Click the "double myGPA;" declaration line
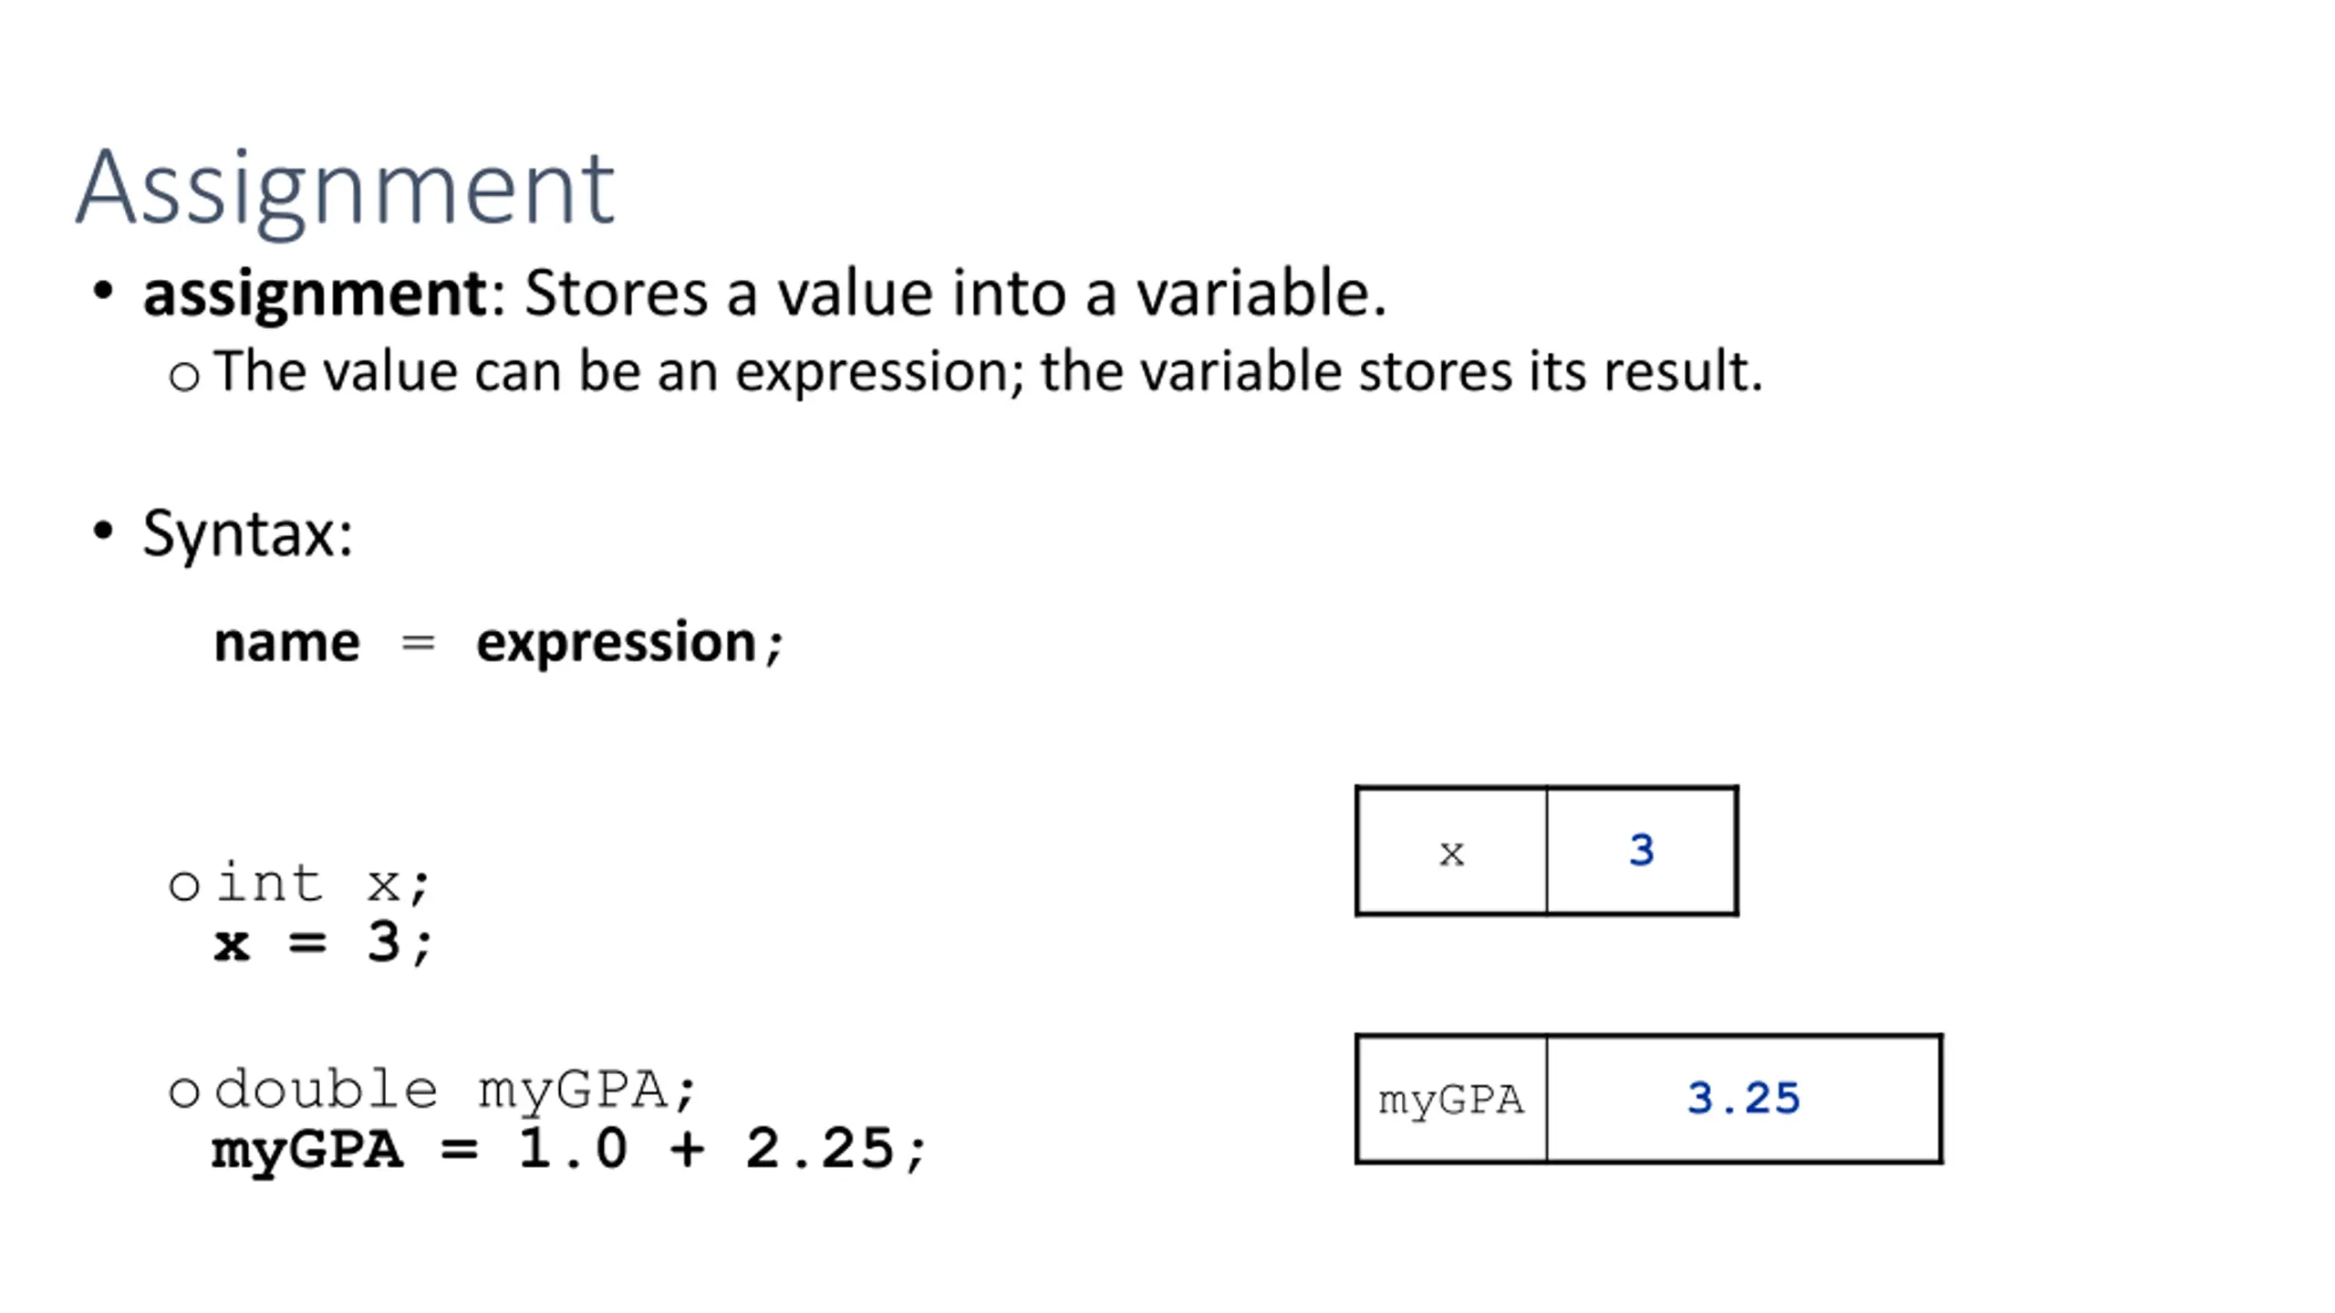 tap(454, 1090)
